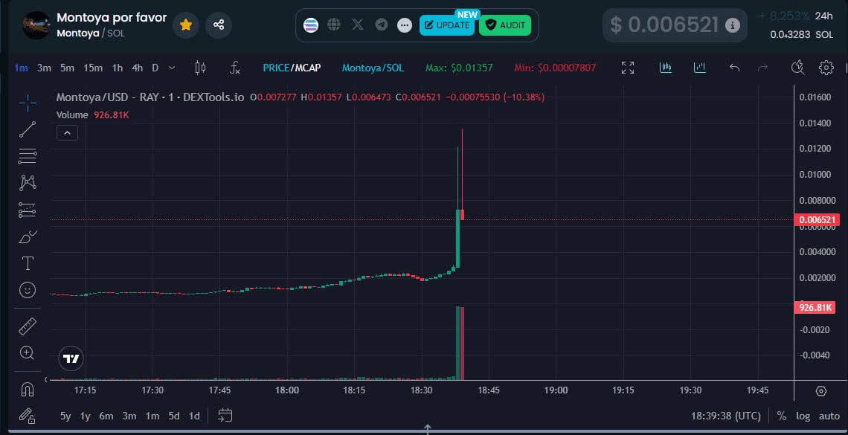Open the quick search lightning icon
The image size is (848, 435).
[x=797, y=68]
